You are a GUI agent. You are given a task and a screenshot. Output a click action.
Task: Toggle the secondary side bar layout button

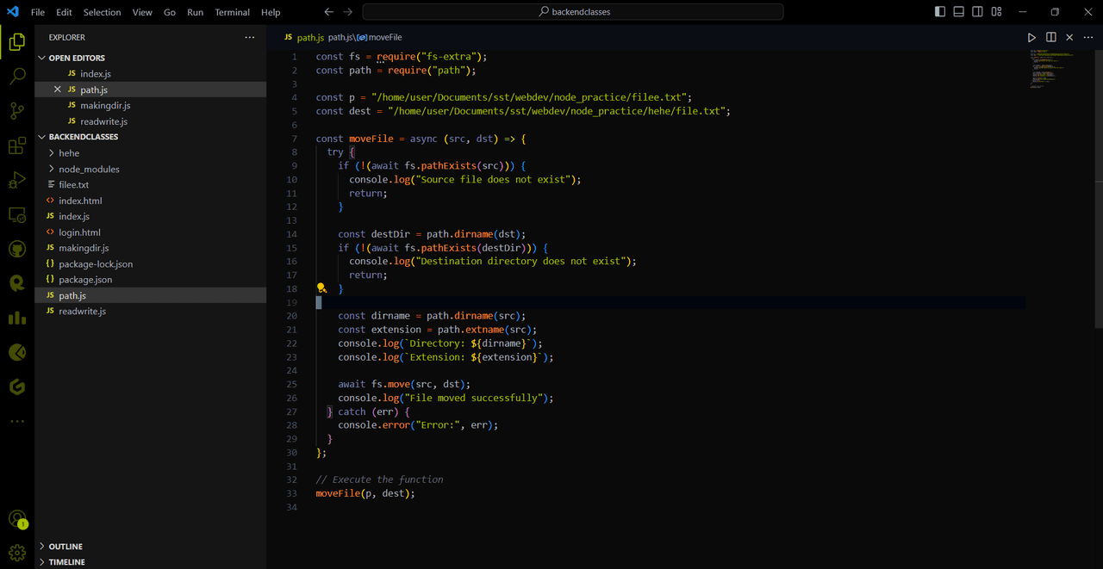(x=977, y=12)
